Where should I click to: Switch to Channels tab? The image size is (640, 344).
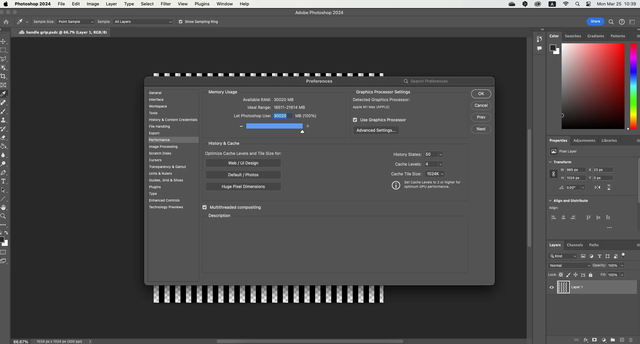click(x=575, y=245)
